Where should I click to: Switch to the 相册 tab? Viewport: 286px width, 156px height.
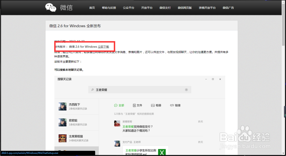pyautogui.click(x=156, y=105)
